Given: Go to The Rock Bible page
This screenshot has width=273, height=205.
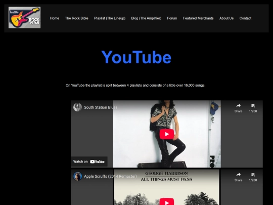Looking at the screenshot, I should tap(77, 18).
